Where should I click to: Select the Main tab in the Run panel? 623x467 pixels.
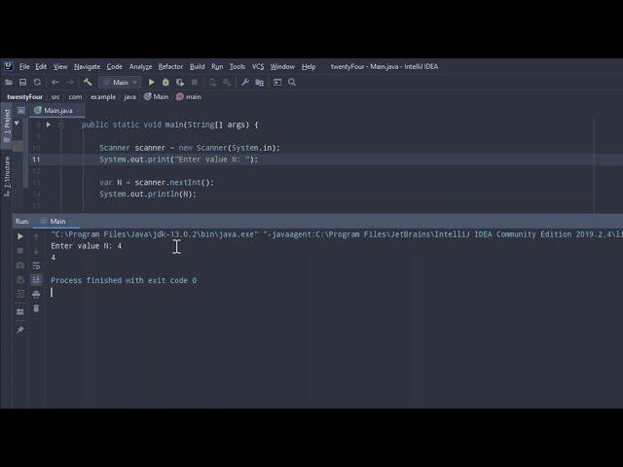pyautogui.click(x=57, y=221)
